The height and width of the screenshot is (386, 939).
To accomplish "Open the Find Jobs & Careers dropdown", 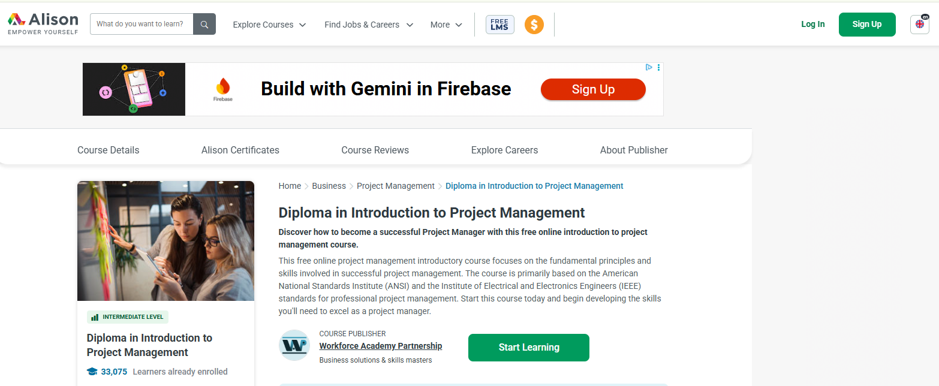I will pos(368,25).
